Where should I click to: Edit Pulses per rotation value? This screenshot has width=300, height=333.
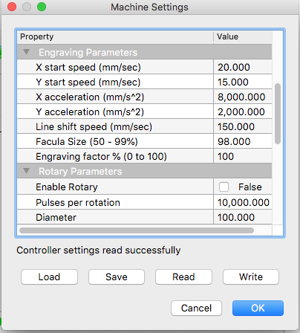coord(243,202)
